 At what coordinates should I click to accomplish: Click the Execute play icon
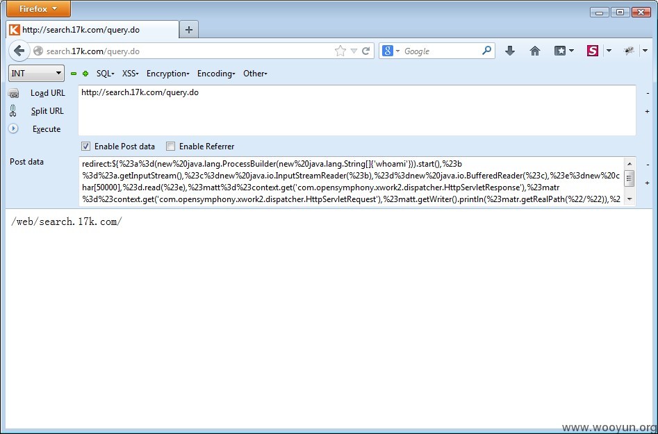pos(13,128)
